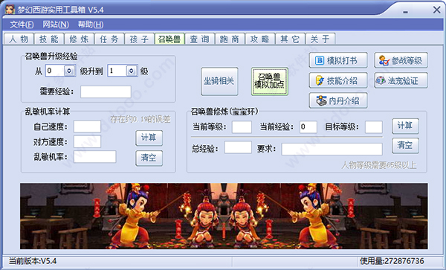Viewport: 446px width, 270px height.
Task: Open the 文件(F) menu
Action: 22,25
